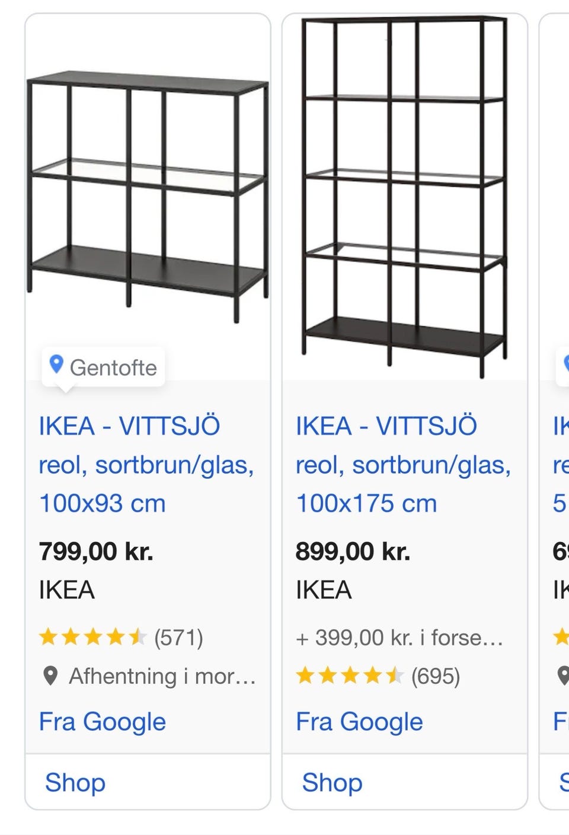
Task: Click the first card's Shop link
Action: 75,782
